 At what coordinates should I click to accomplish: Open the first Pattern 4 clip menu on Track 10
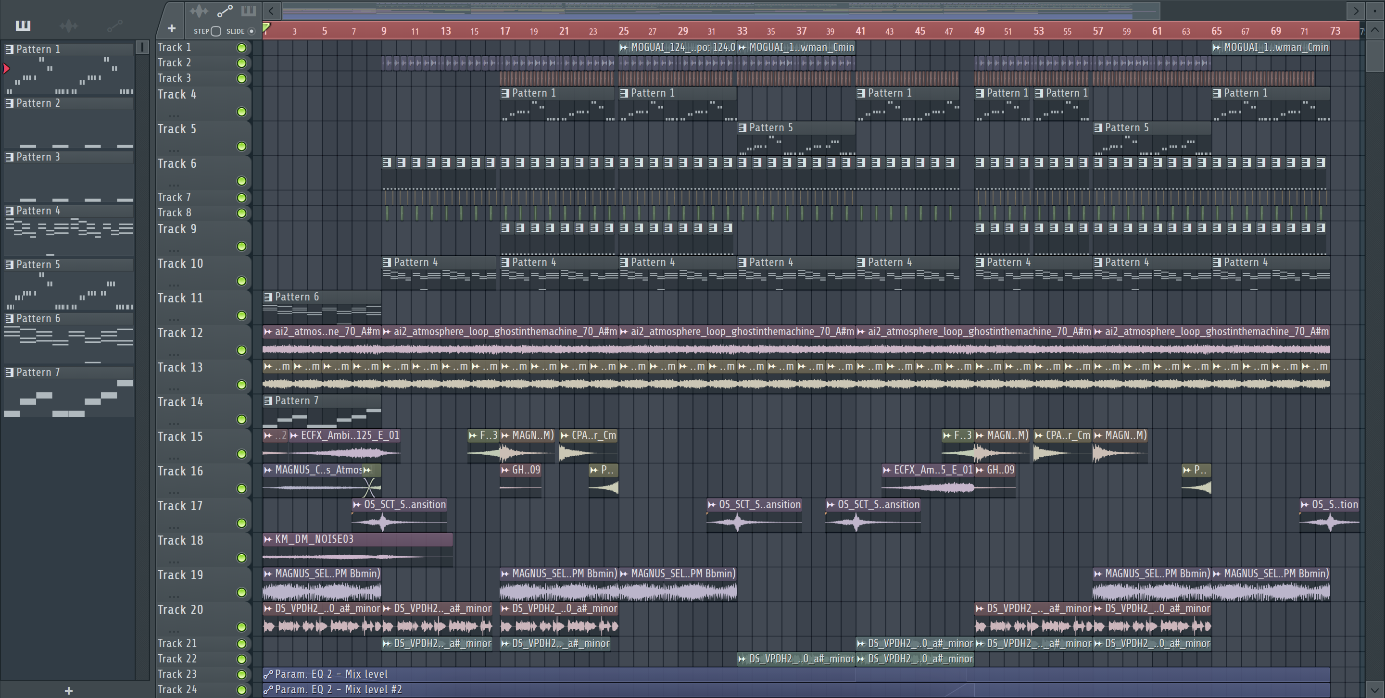tap(387, 262)
